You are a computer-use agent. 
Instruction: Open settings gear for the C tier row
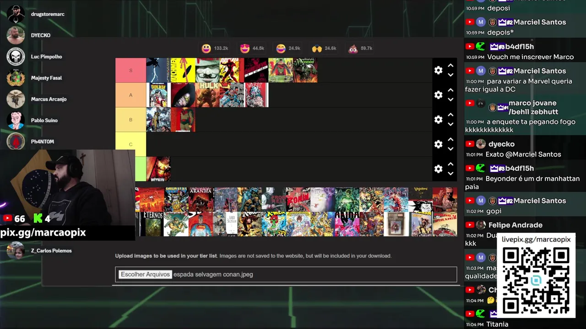coord(438,144)
